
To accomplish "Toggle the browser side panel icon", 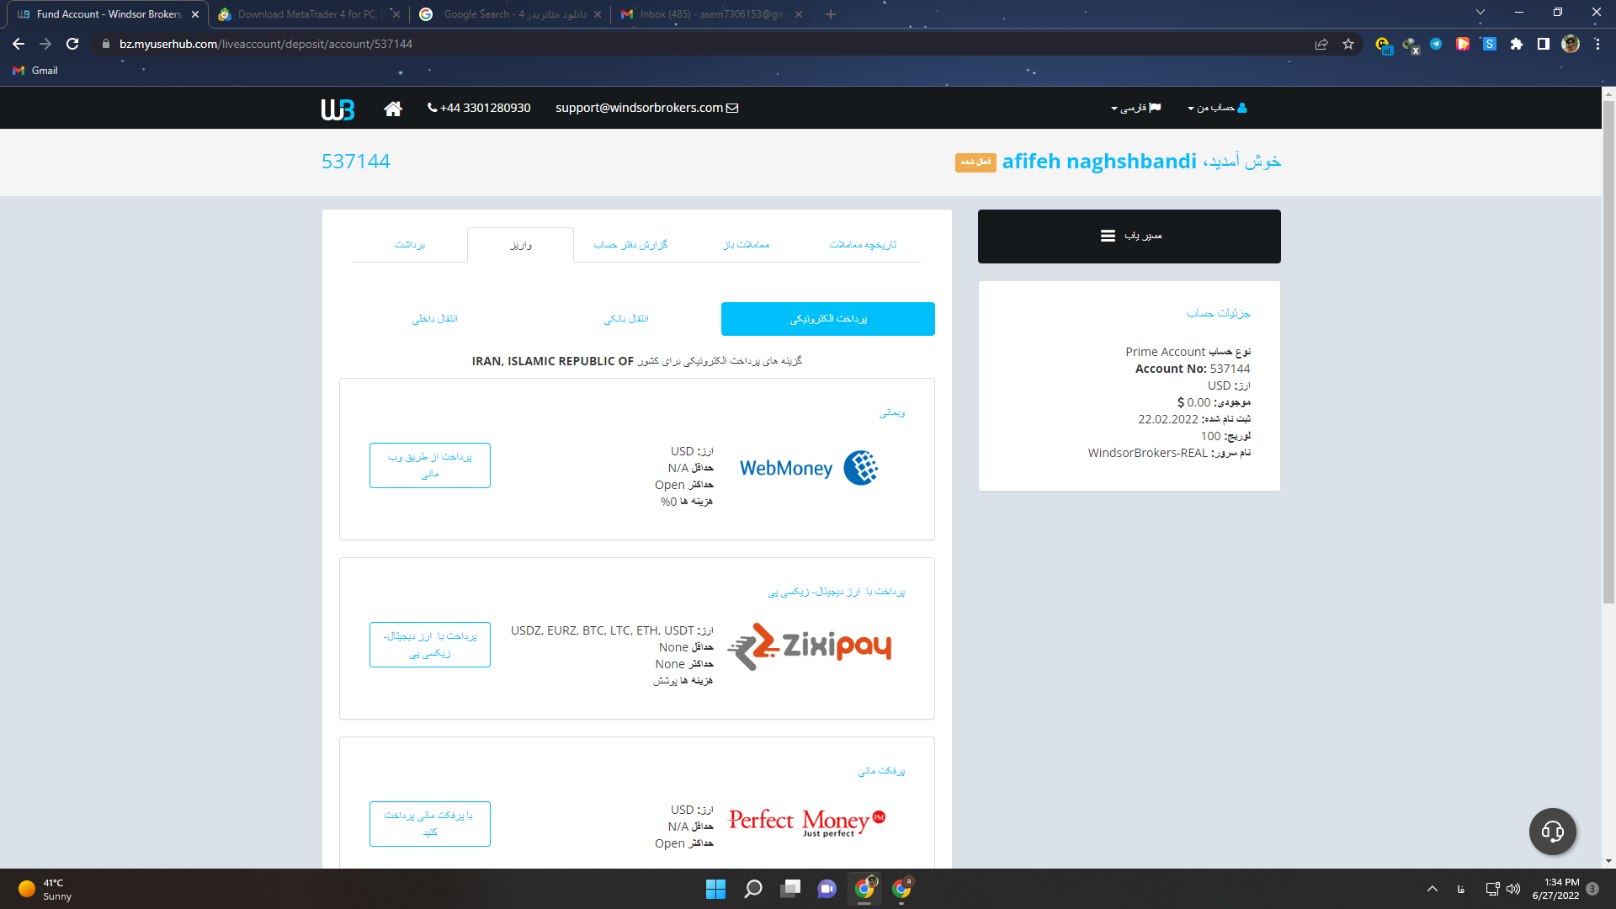I will coord(1544,44).
